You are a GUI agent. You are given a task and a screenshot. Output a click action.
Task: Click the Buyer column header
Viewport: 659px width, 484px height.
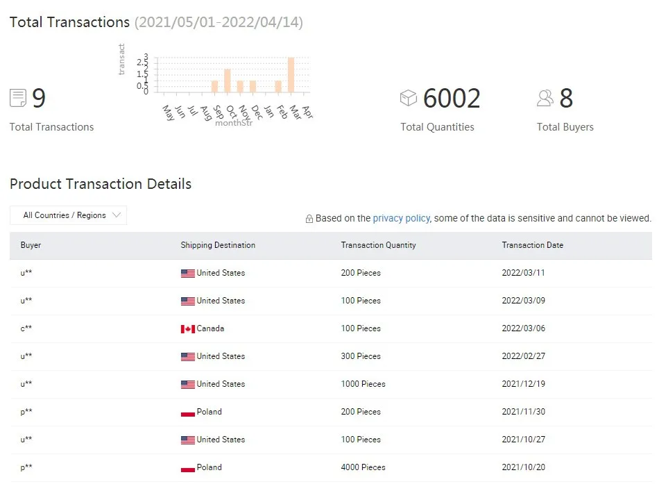pyautogui.click(x=31, y=245)
